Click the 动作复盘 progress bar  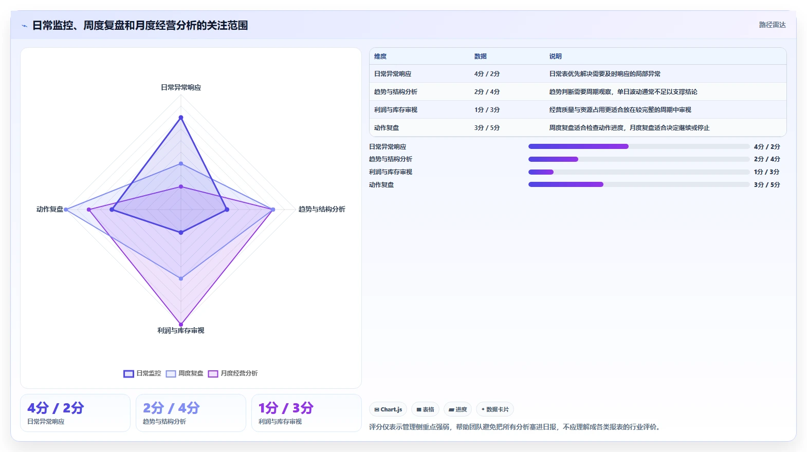pos(639,184)
